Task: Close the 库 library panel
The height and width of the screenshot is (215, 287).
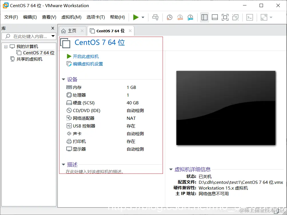Action: (x=53, y=28)
